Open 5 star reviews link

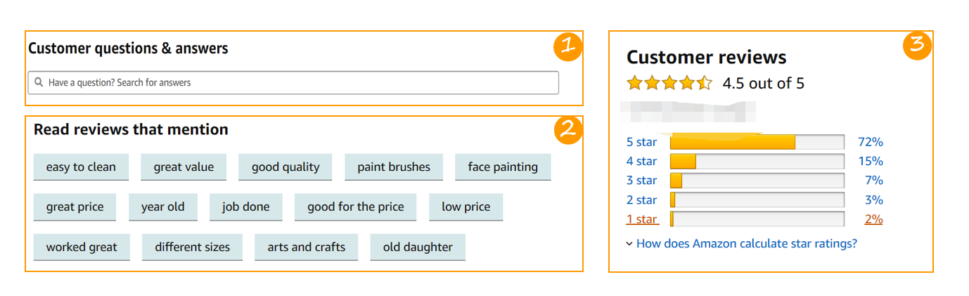(641, 142)
